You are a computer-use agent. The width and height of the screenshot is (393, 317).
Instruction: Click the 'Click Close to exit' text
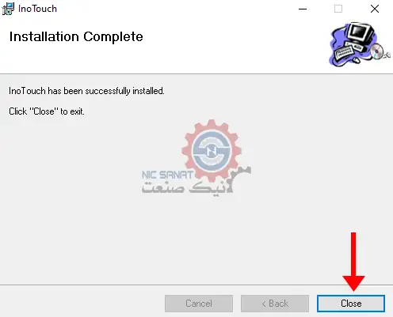[x=47, y=111]
